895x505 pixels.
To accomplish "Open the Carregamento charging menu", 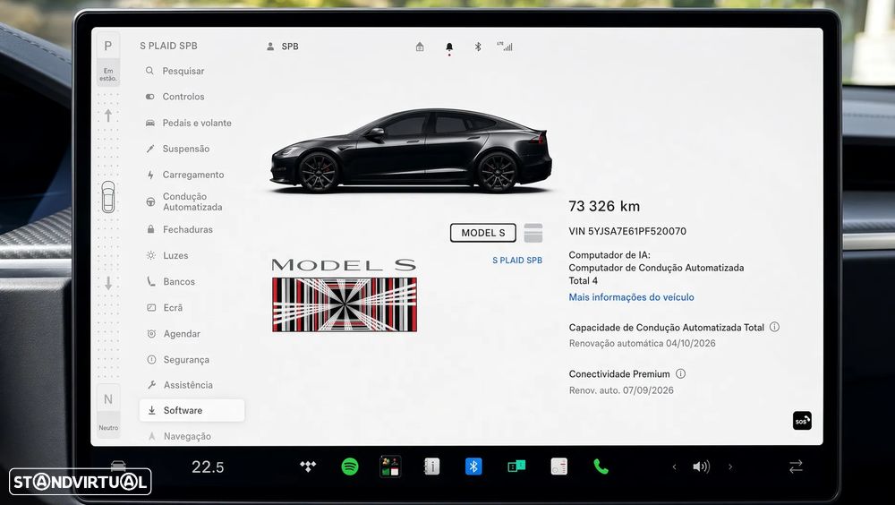I will pyautogui.click(x=185, y=175).
